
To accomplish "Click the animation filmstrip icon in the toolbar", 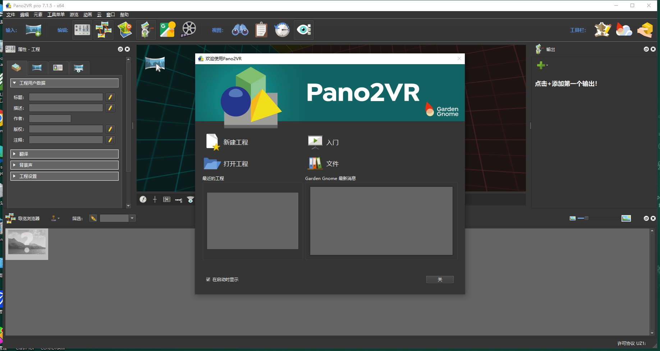I will [x=188, y=30].
